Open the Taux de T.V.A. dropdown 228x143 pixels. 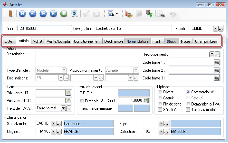63,108
